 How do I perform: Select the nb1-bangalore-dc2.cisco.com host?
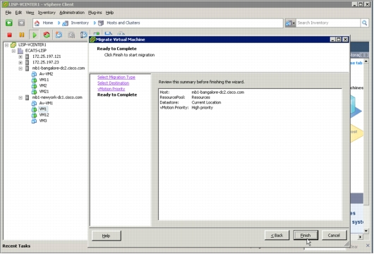point(59,68)
